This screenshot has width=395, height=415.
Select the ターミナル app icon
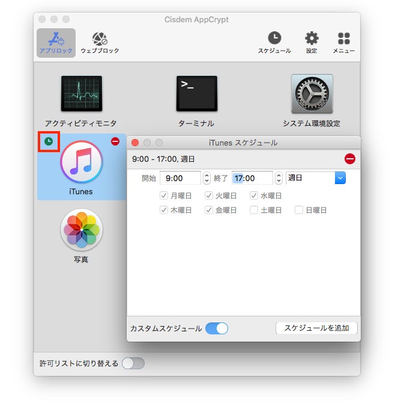[196, 93]
